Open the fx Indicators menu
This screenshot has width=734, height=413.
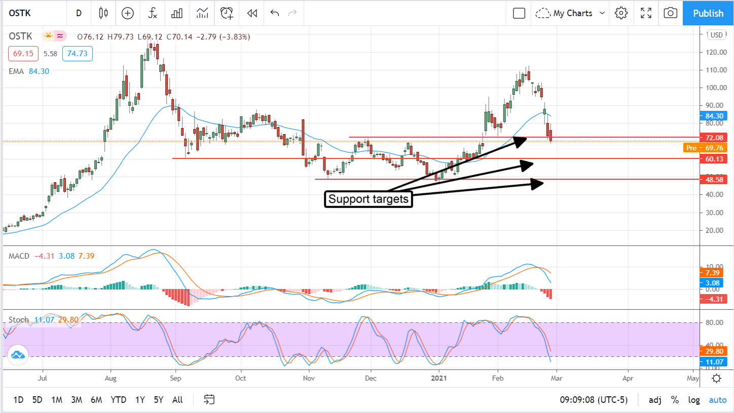click(153, 13)
